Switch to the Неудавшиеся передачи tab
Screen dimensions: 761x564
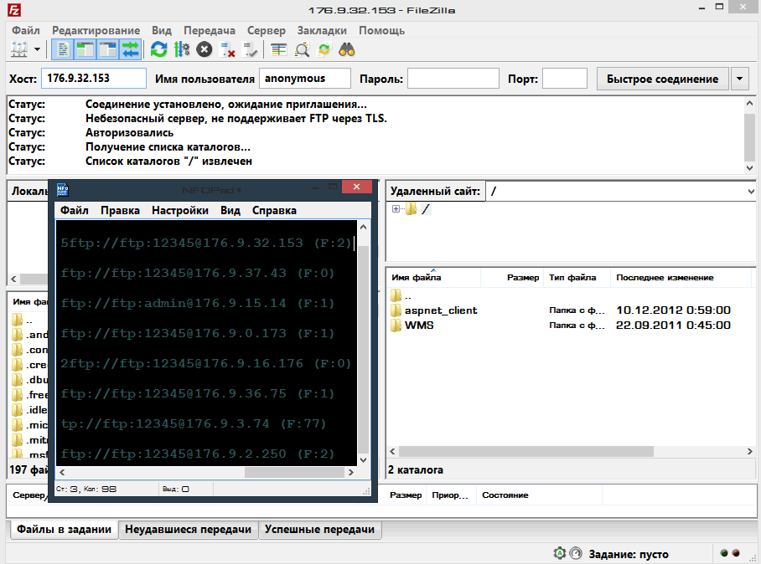pyautogui.click(x=188, y=530)
